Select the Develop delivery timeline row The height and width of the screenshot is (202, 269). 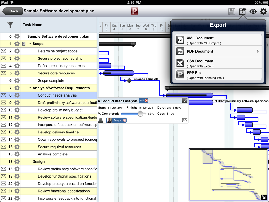pyautogui.click(x=48, y=132)
